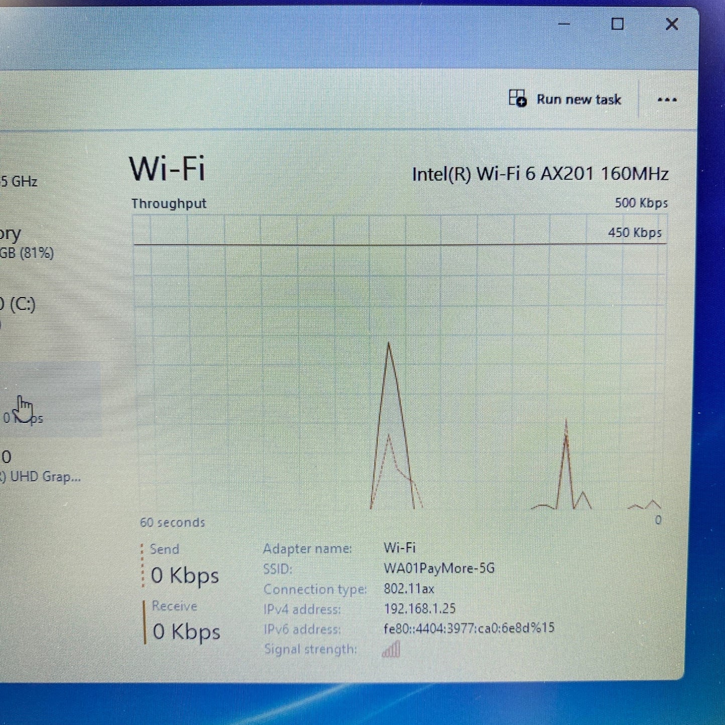Select the Memory item showing 81%
Screen dimensions: 725x725
27,243
